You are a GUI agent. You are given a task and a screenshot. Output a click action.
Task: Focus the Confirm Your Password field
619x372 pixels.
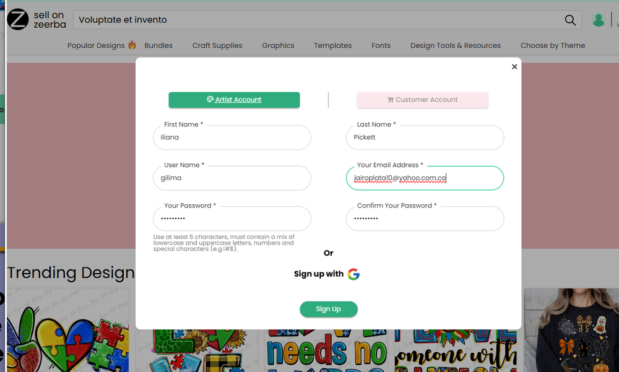click(425, 218)
